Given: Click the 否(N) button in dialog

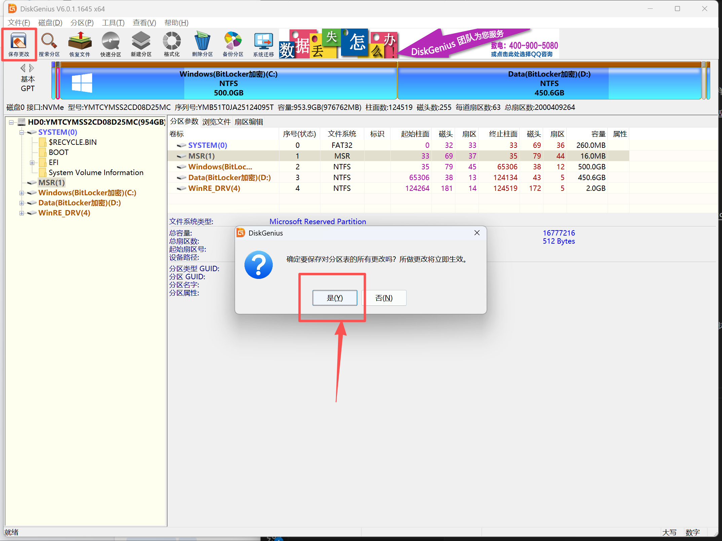Looking at the screenshot, I should [384, 298].
